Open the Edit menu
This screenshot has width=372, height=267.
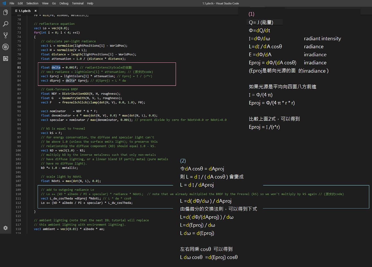20,3
